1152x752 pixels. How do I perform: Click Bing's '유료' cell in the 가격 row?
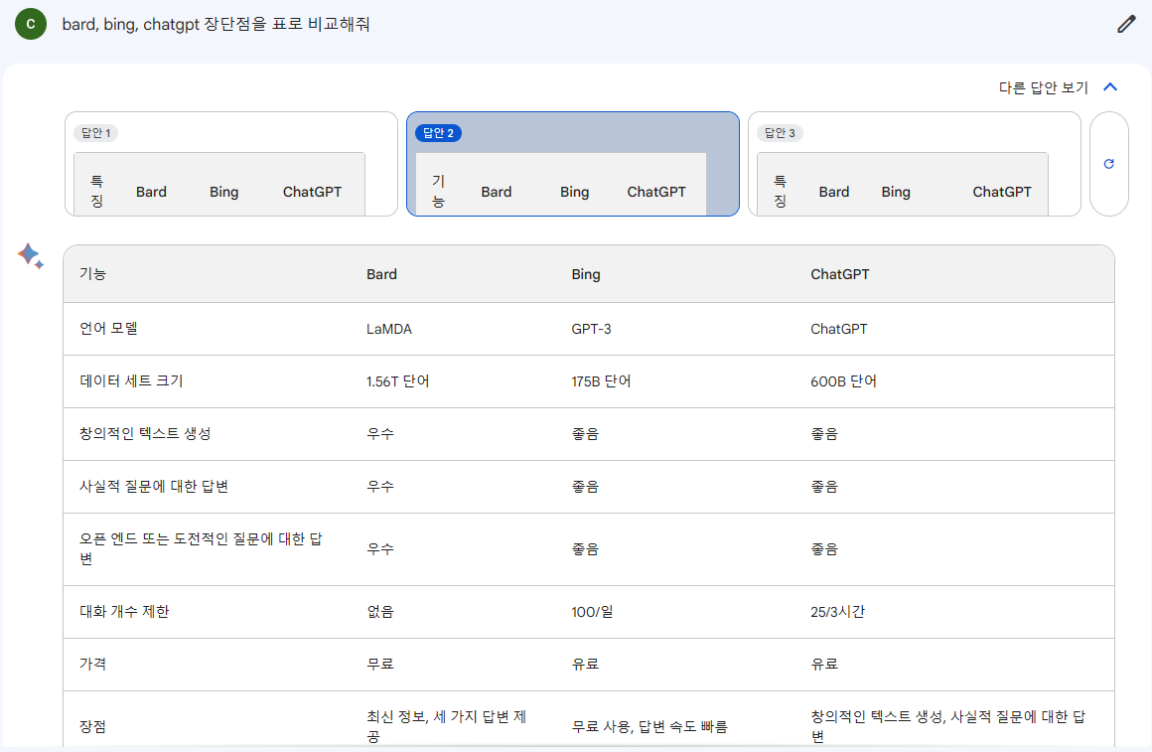(x=585, y=664)
